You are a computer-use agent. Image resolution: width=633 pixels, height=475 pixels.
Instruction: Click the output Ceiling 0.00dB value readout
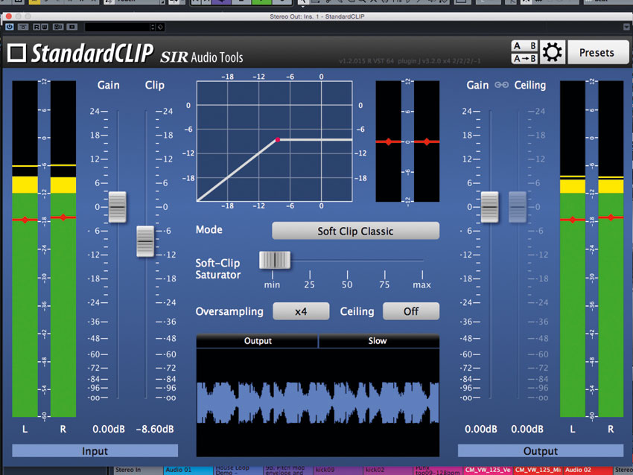[527, 429]
